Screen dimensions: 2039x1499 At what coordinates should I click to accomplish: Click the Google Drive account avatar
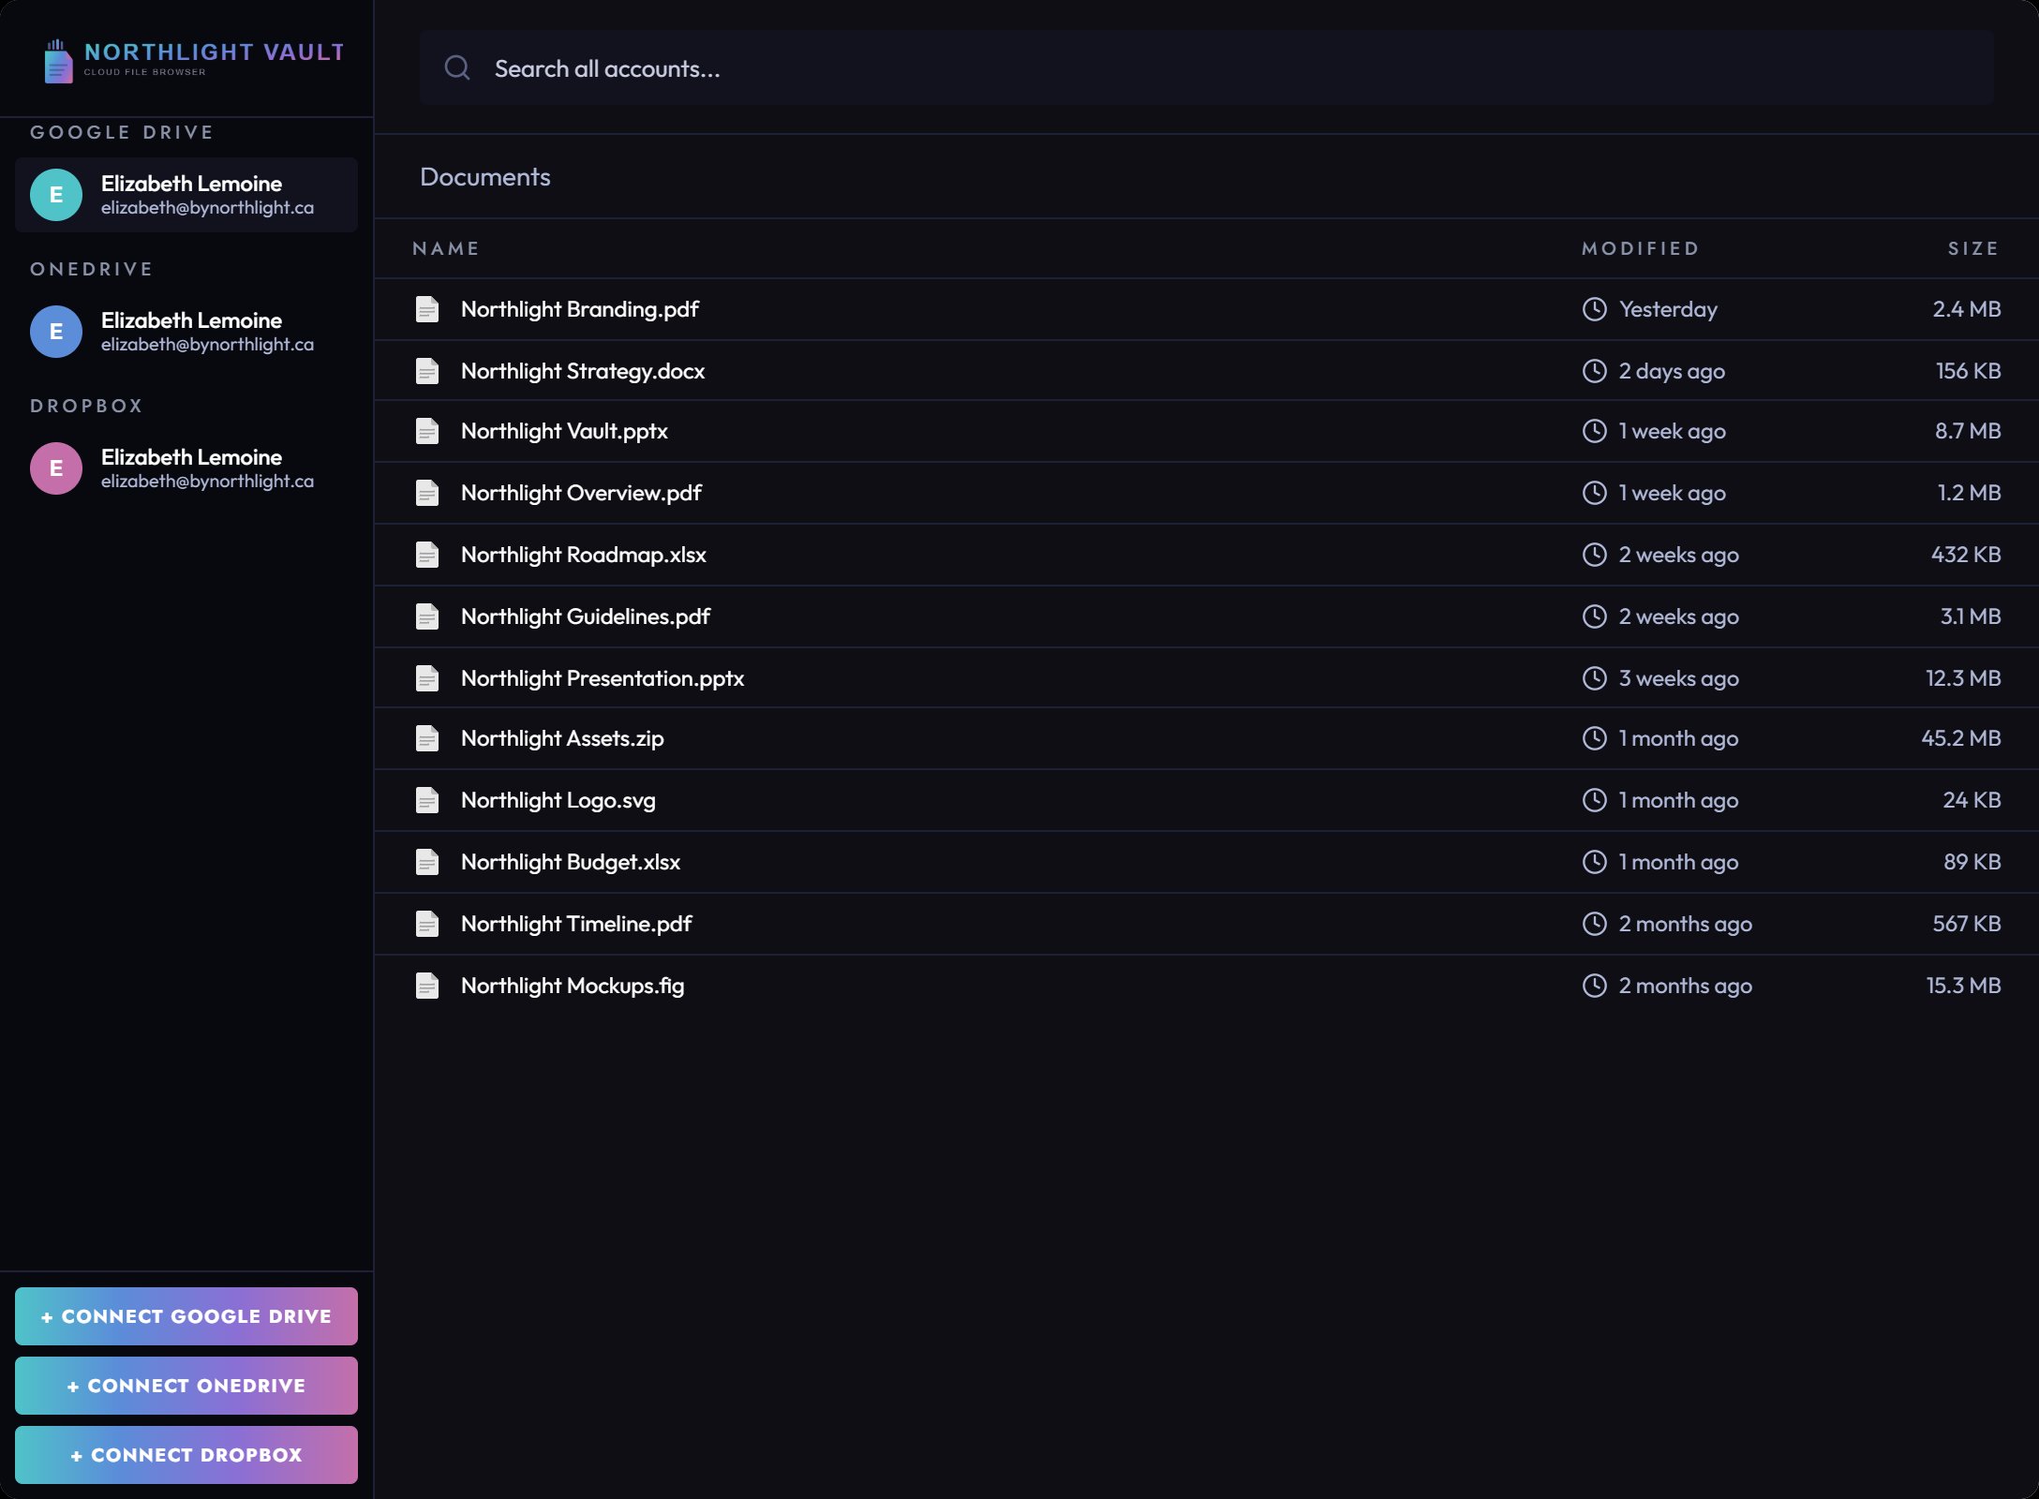(56, 195)
